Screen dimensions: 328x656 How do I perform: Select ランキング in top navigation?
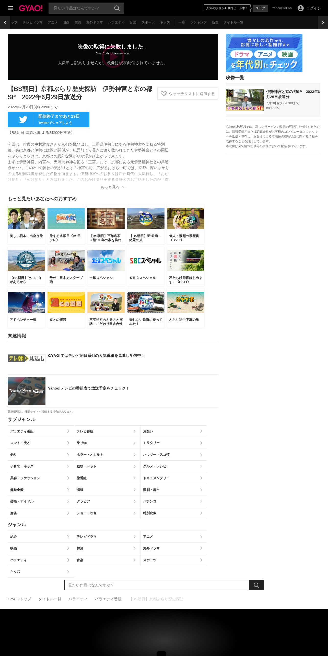click(x=198, y=22)
